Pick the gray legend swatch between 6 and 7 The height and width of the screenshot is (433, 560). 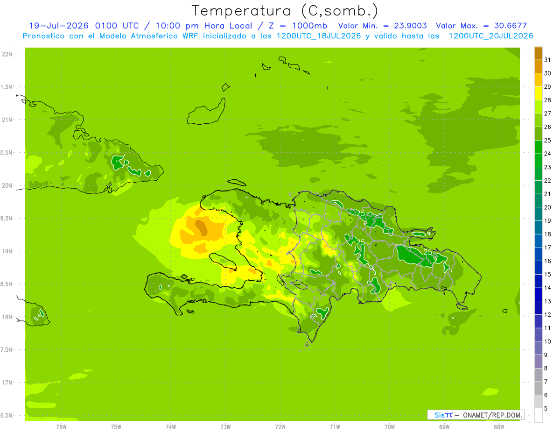538,388
